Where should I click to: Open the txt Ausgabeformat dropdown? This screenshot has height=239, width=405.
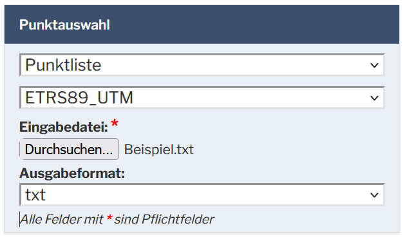tap(202, 195)
